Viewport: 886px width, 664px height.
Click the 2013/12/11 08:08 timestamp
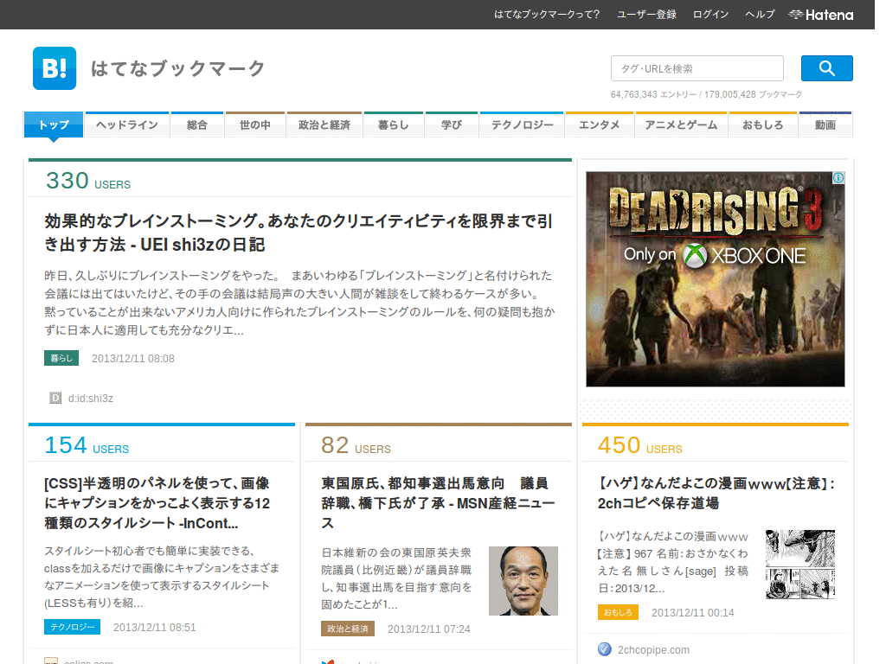tap(133, 359)
